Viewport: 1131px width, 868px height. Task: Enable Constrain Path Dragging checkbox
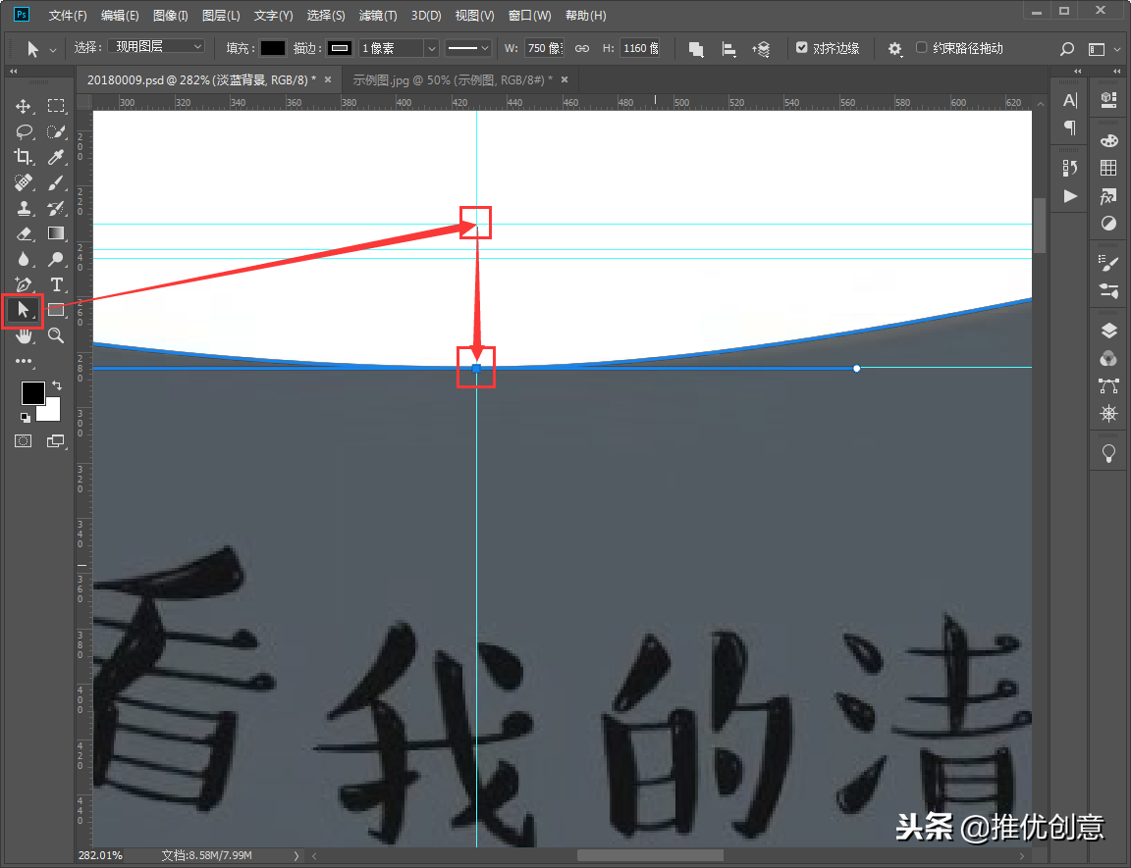[x=921, y=47]
